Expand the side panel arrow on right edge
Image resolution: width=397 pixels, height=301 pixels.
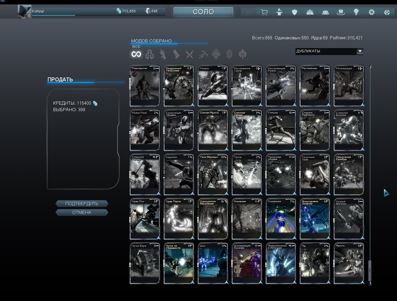[x=386, y=193]
